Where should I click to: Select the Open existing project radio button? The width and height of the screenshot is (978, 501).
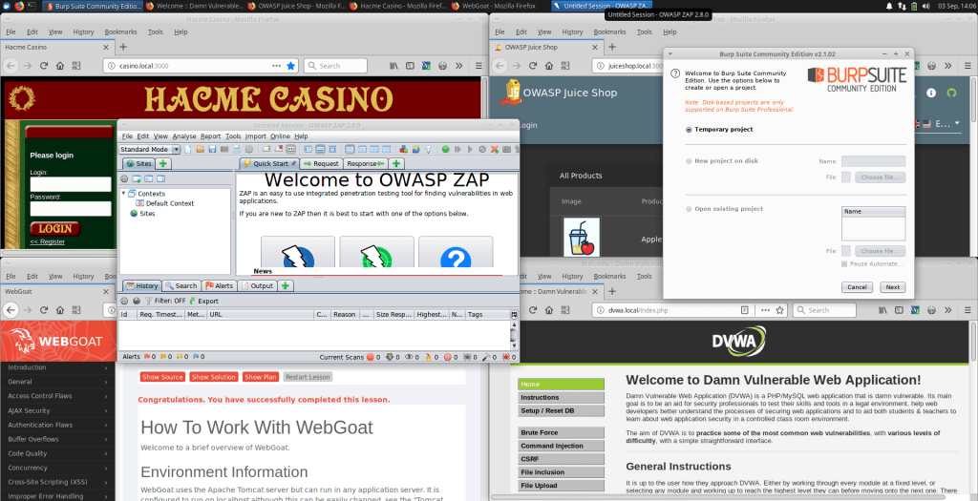tap(689, 209)
